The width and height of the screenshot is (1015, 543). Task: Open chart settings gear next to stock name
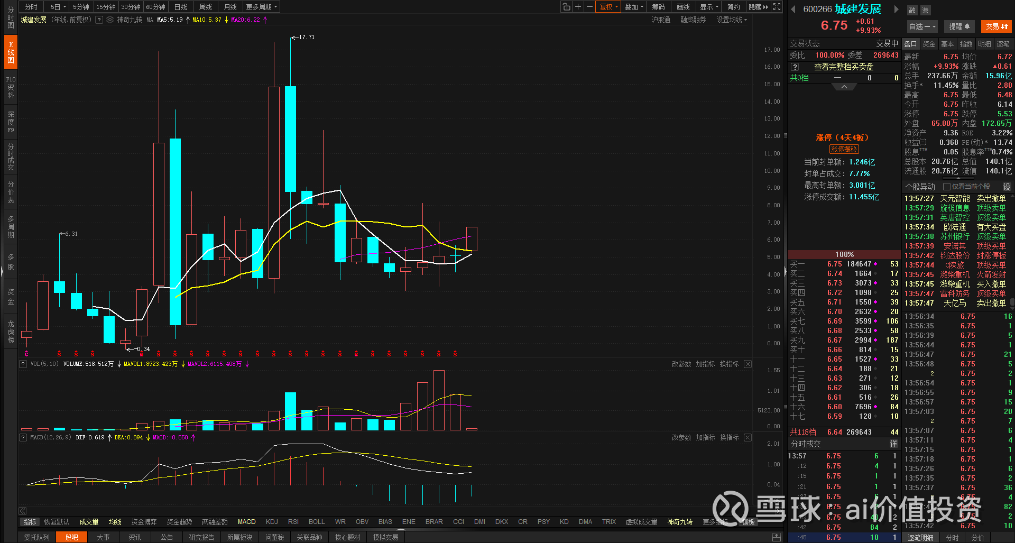[110, 20]
